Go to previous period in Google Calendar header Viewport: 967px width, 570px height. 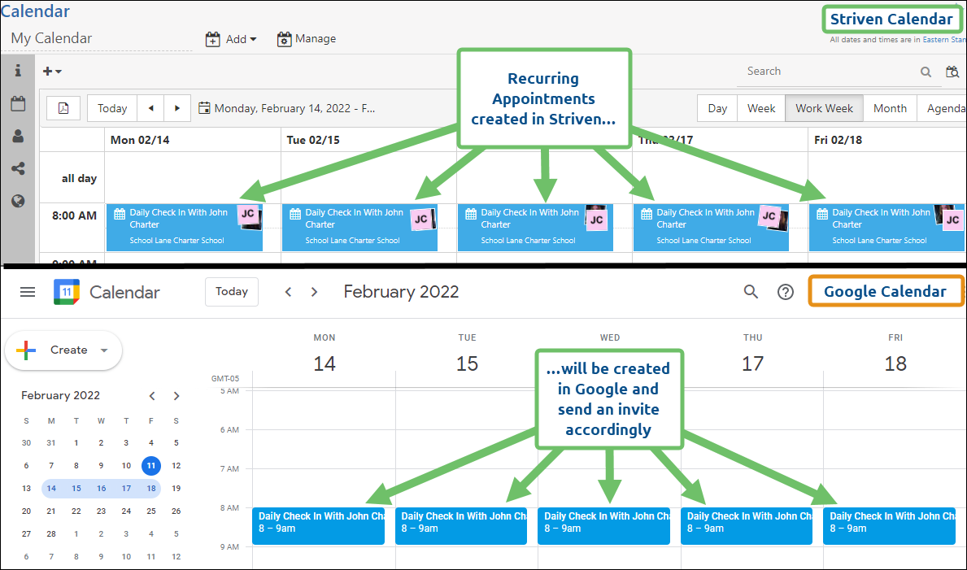point(288,292)
